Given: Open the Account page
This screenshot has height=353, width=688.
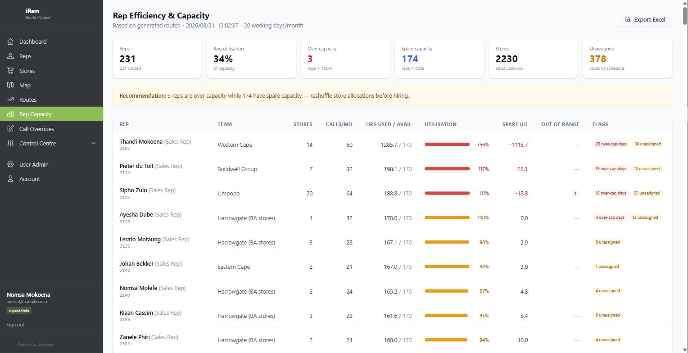Looking at the screenshot, I should point(51,179).
